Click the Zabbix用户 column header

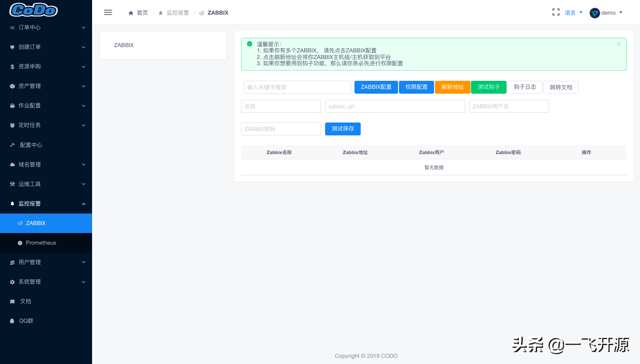pos(431,152)
